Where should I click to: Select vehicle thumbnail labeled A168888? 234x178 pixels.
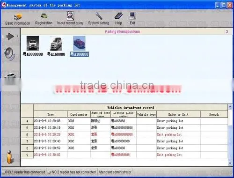tap(56, 43)
